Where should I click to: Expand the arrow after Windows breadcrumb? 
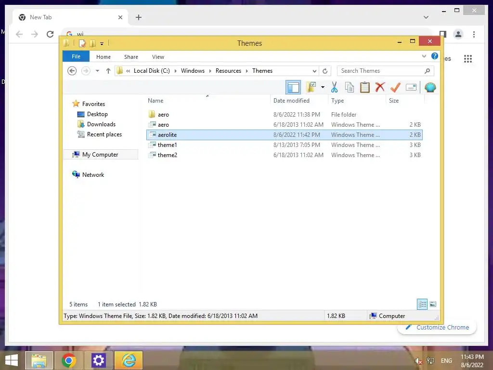pyautogui.click(x=210, y=71)
